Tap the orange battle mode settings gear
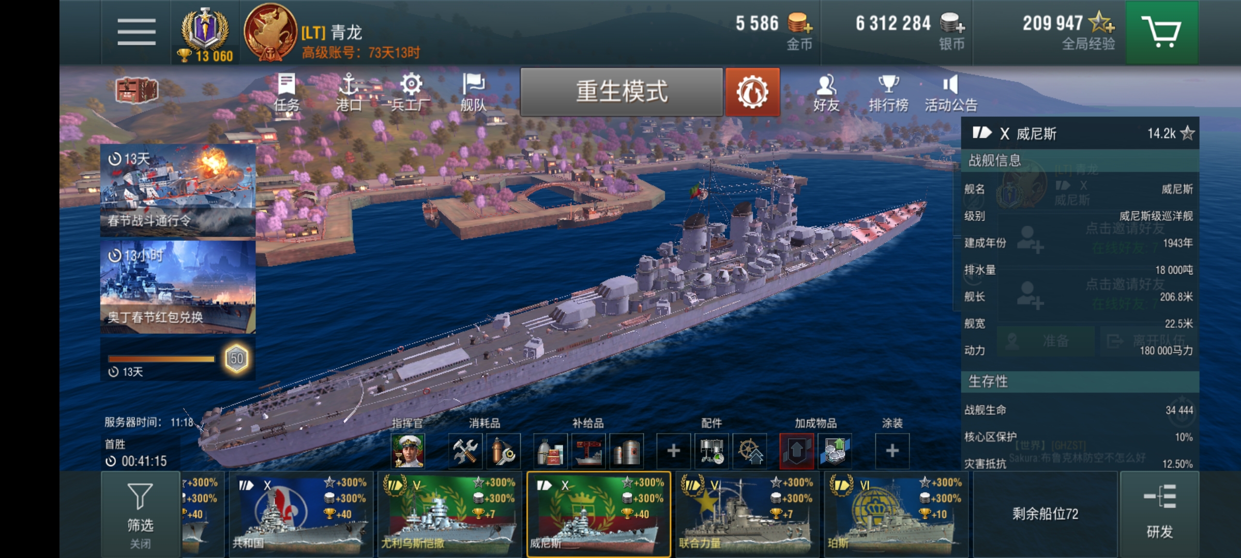Image resolution: width=1241 pixels, height=558 pixels. 752,92
